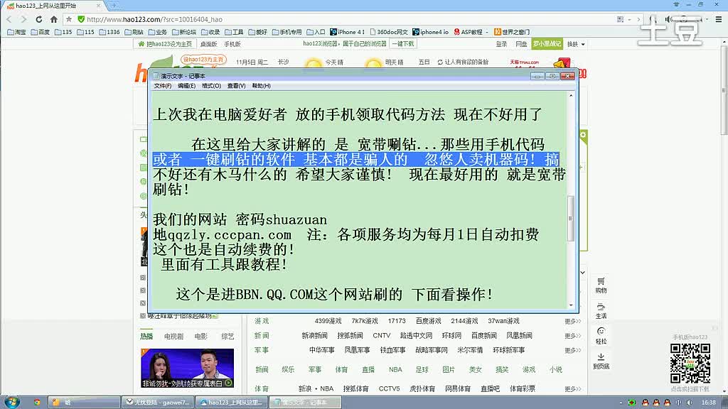Viewport: 728px width, 409px height.
Task: Click the Windows Start button
Action: click(12, 402)
